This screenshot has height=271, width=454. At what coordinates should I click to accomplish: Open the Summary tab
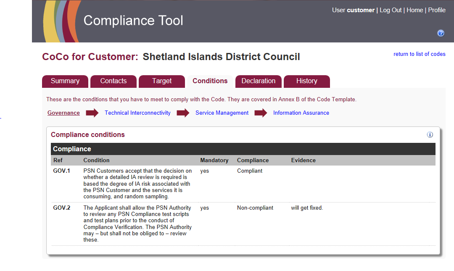tap(65, 81)
